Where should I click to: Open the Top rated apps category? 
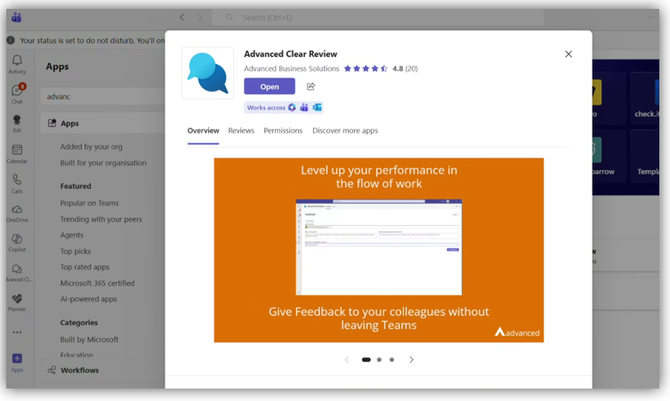(85, 267)
